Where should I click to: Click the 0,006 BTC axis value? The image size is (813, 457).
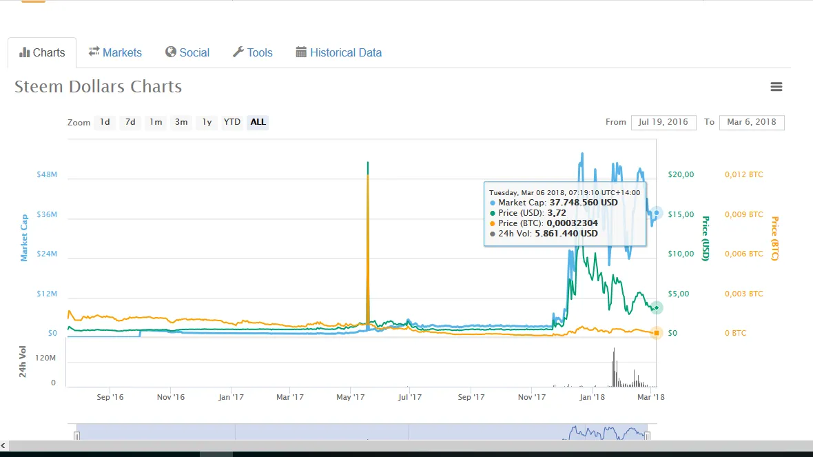pyautogui.click(x=744, y=254)
